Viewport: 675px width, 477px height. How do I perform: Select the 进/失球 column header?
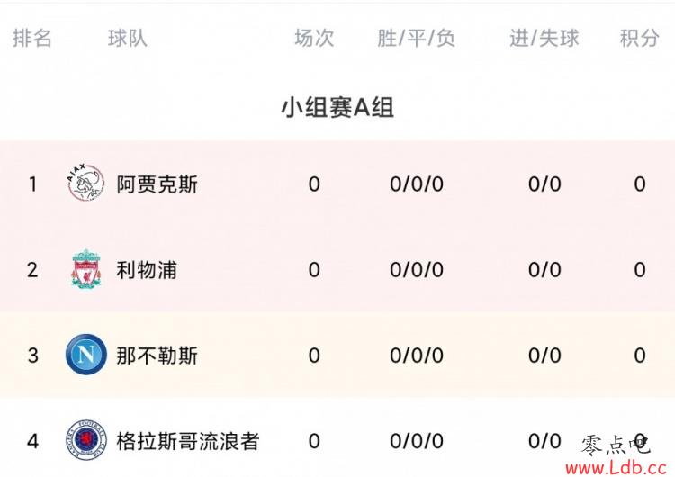click(544, 39)
